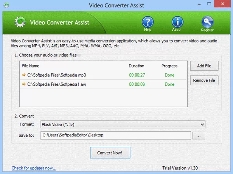Viewport: 233px width, 174px height.
Task: Select the Softpedia1.avi file row
Action: tap(103, 84)
